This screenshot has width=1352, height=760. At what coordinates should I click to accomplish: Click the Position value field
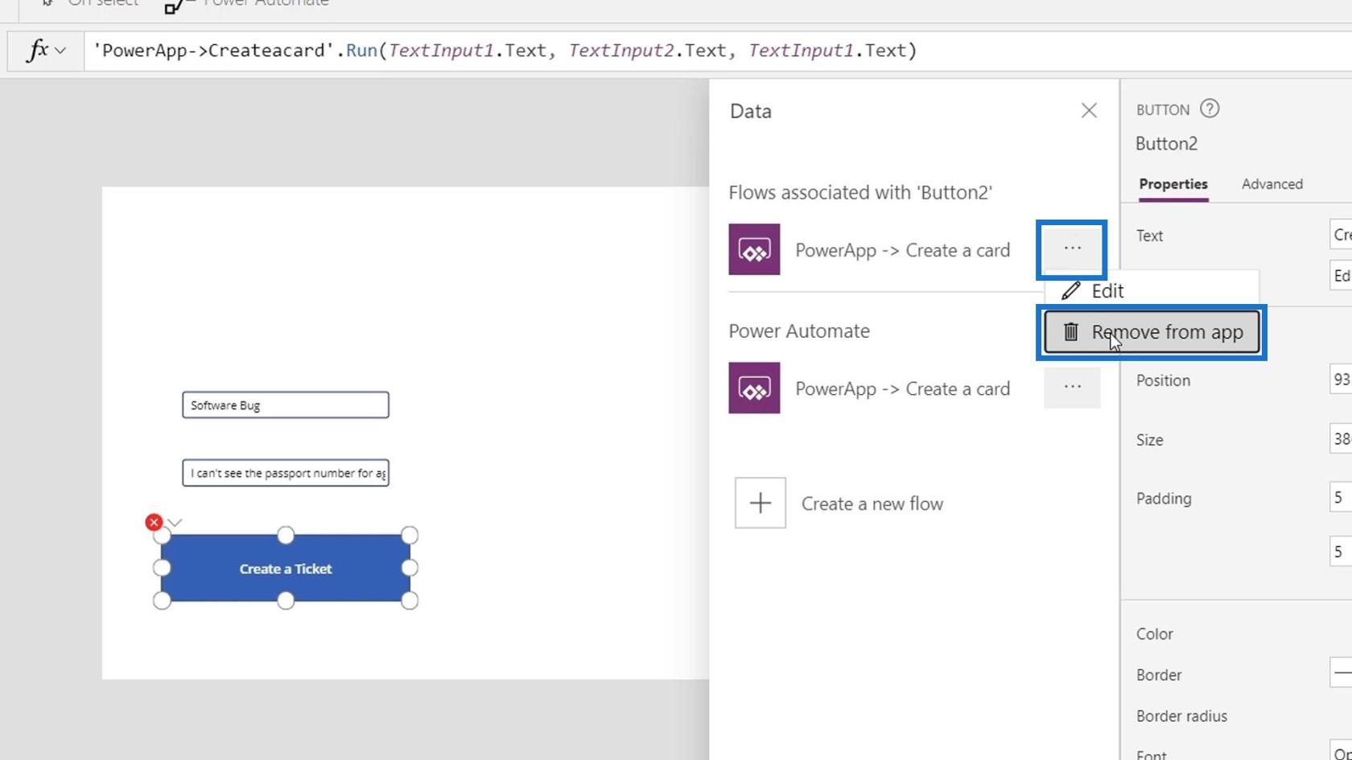(x=1342, y=380)
